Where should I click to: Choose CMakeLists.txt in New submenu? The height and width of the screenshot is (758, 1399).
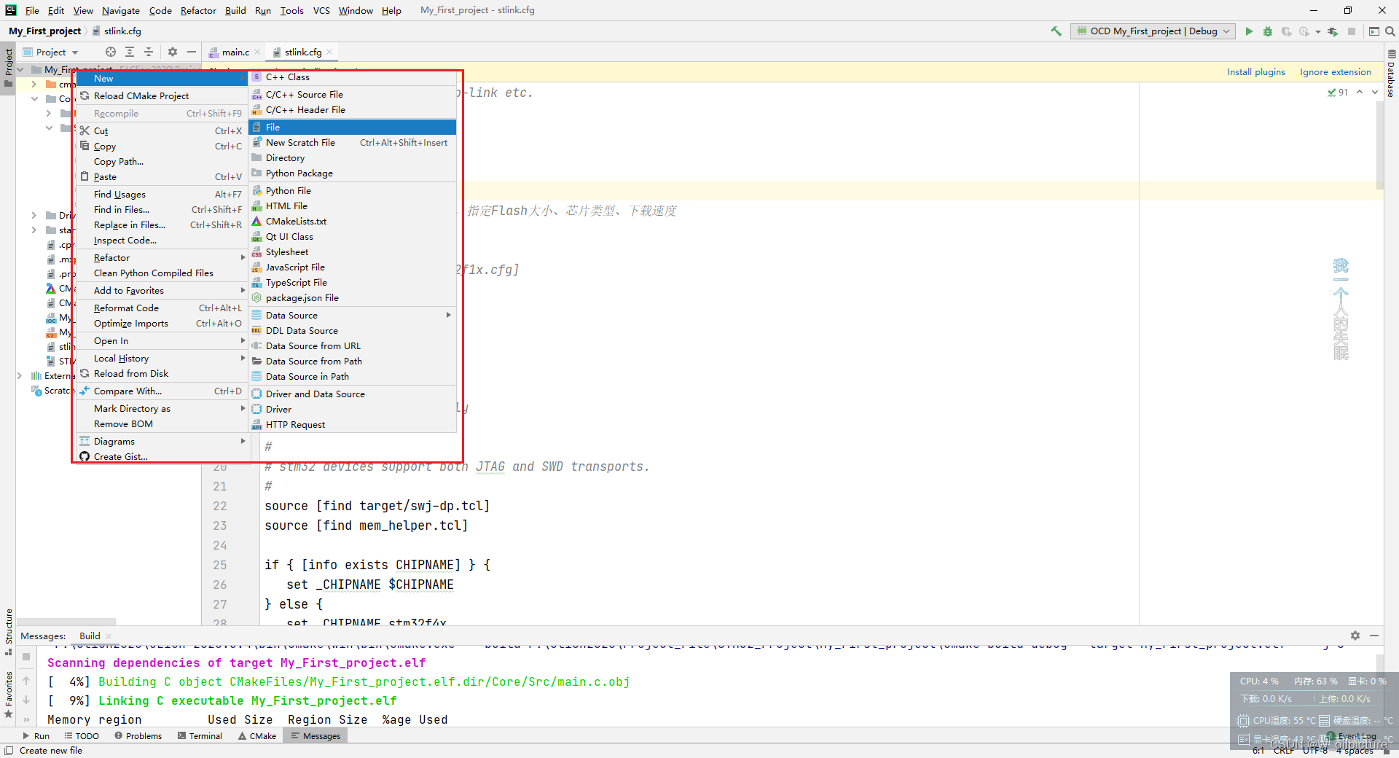[353, 222]
